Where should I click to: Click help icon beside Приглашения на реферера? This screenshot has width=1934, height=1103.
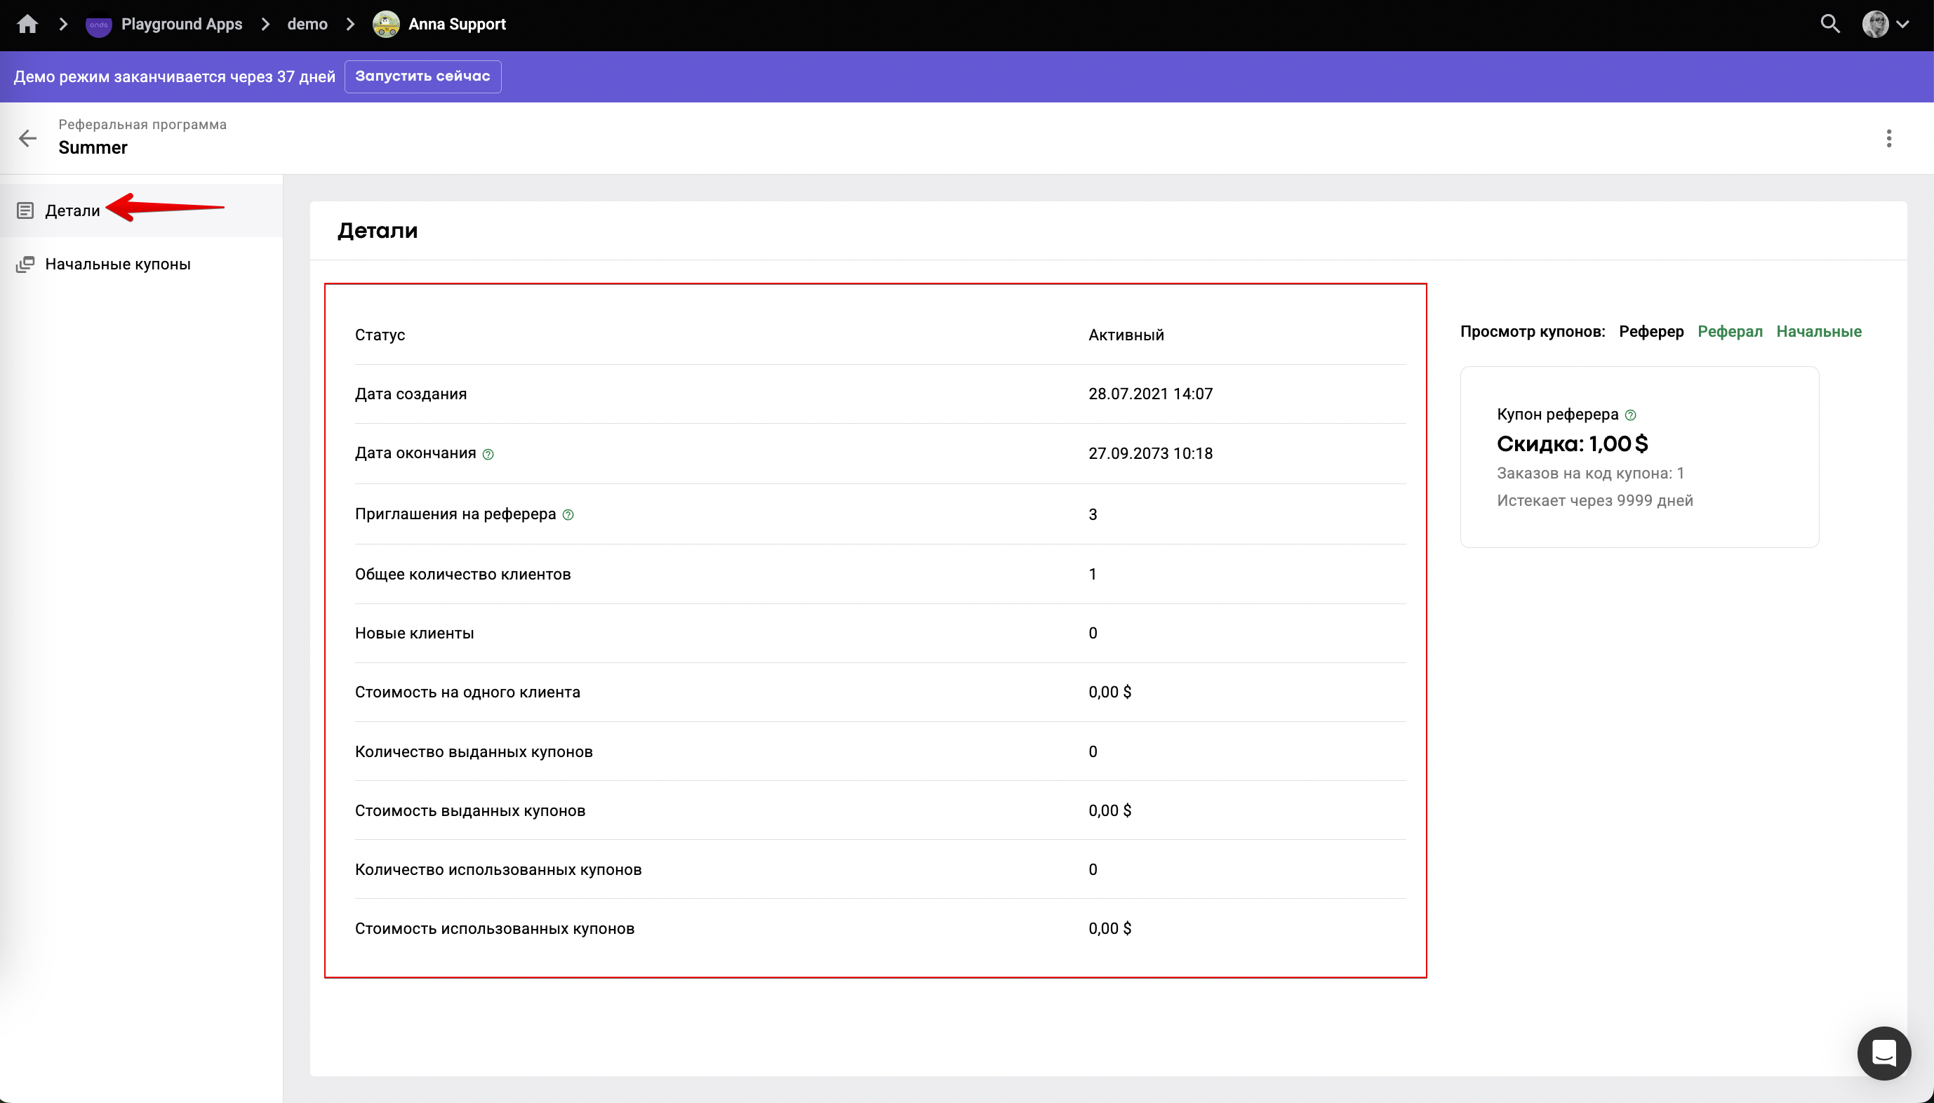pos(568,515)
